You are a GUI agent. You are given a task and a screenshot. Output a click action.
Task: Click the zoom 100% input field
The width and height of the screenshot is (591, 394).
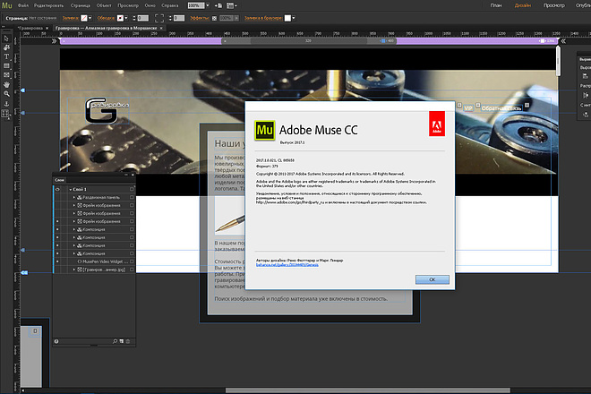coord(196,5)
